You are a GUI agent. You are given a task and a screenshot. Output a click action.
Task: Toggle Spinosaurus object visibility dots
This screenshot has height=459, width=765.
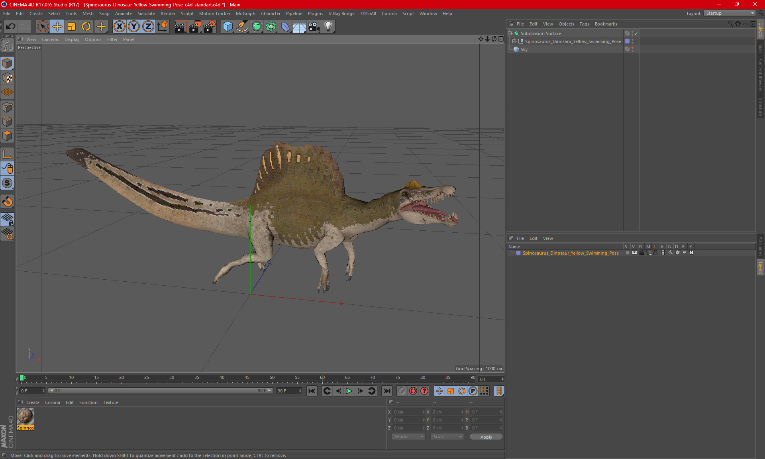click(632, 41)
